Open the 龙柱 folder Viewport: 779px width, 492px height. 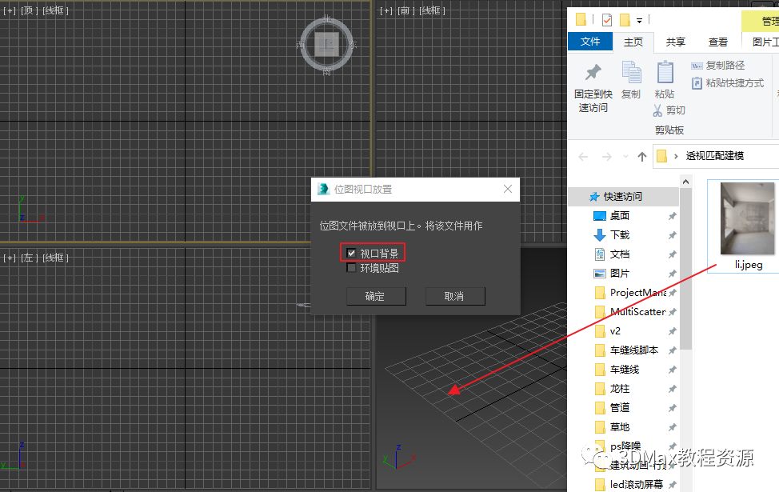coord(620,389)
